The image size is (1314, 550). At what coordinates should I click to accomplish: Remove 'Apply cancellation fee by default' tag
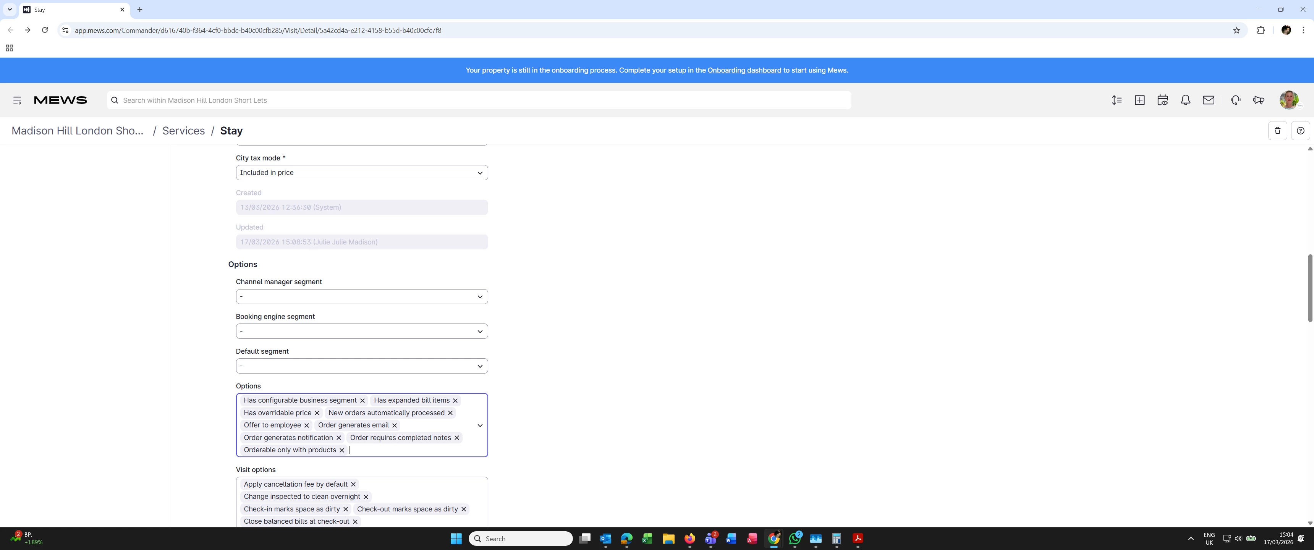point(353,484)
